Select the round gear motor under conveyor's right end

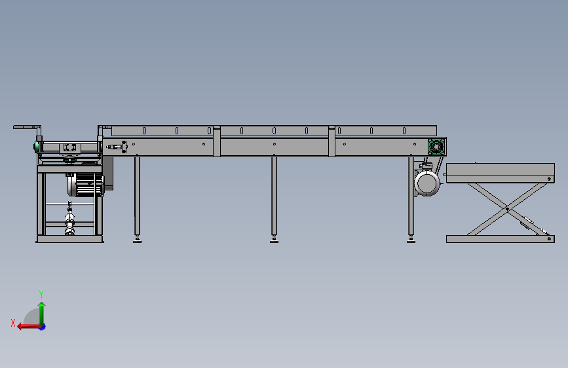[427, 183]
